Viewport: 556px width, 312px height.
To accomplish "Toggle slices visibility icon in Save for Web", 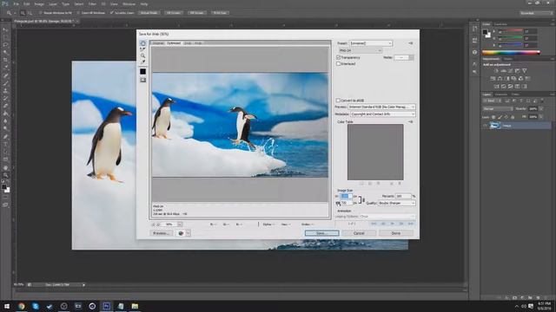I will (142, 81).
